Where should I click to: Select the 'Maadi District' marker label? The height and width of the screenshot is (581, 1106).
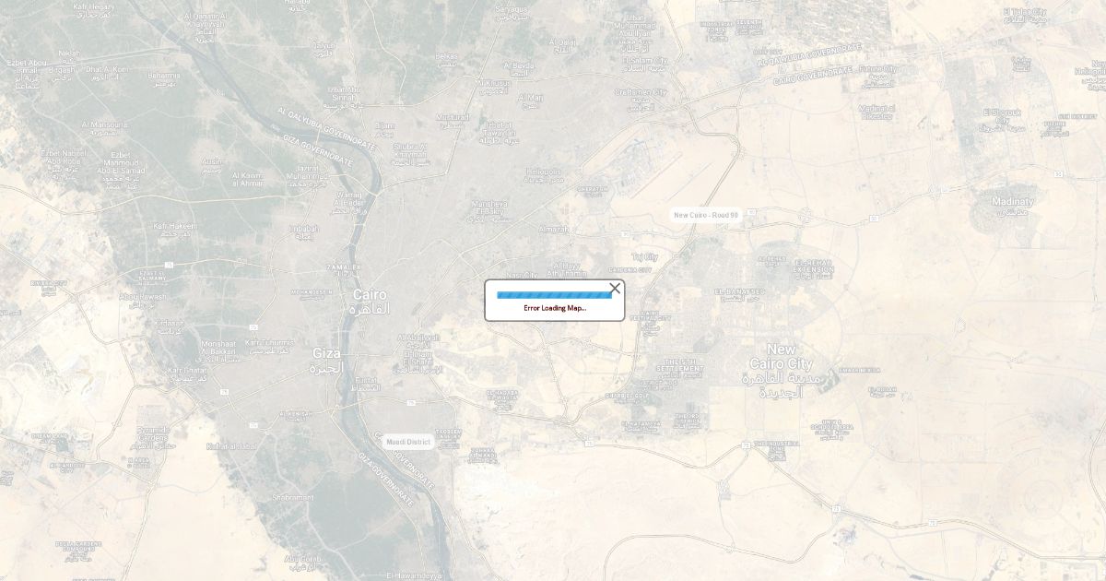[x=408, y=442]
